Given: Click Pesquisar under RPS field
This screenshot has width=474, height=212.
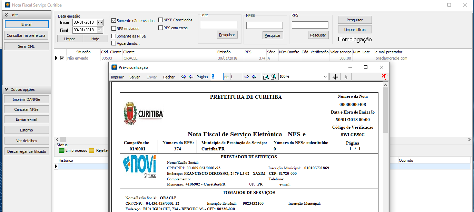Looking at the screenshot, I should click(x=318, y=35).
